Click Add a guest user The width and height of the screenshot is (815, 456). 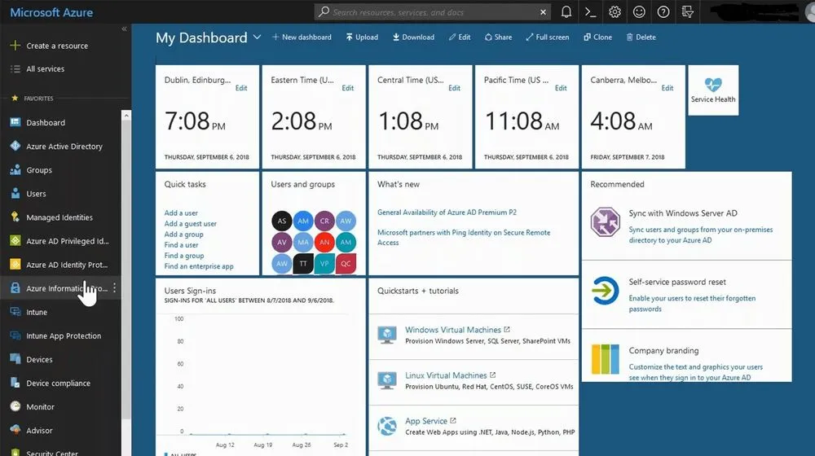click(x=190, y=224)
